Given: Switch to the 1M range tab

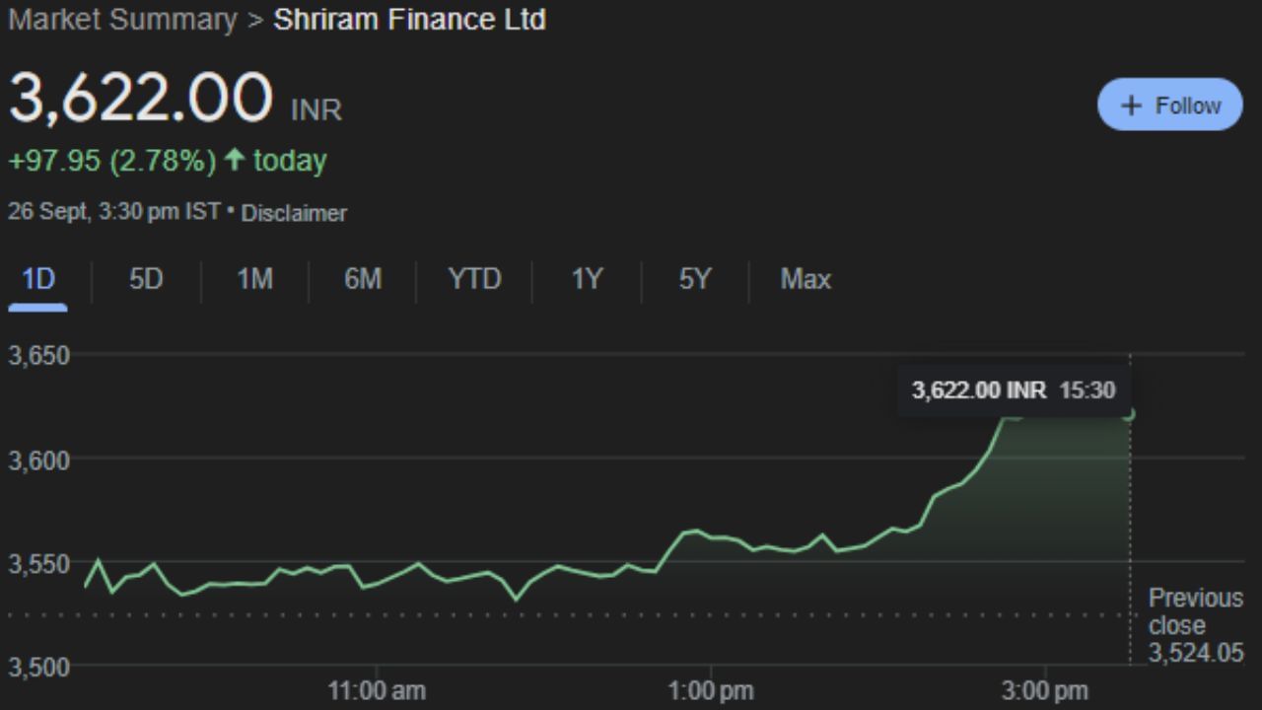Looking at the screenshot, I should point(254,280).
